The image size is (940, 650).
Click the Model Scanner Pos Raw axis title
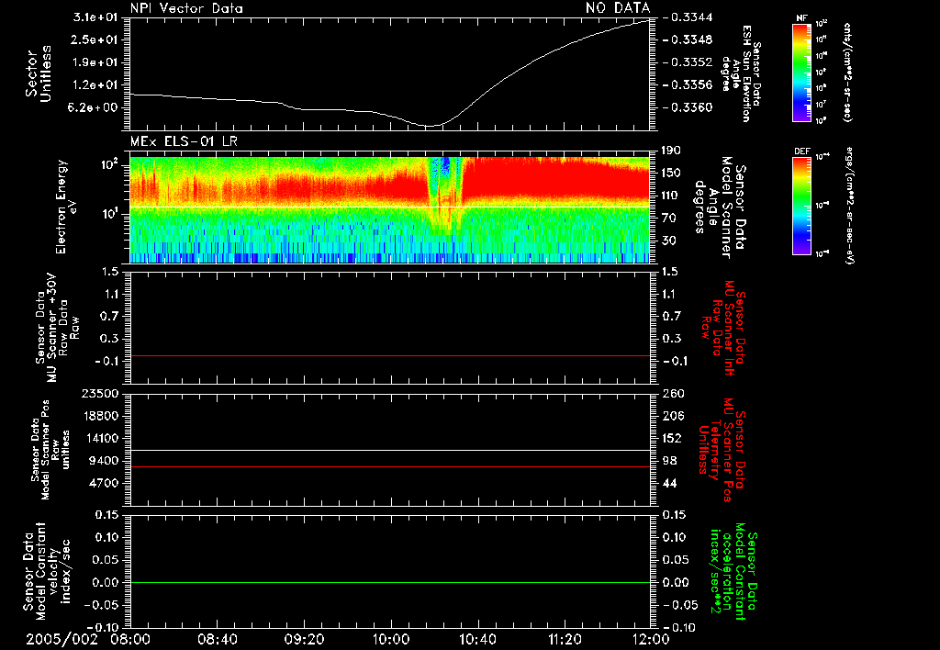point(50,450)
